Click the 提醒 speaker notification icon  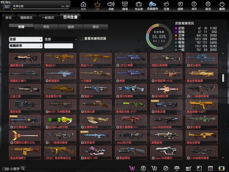tap(111, 6)
